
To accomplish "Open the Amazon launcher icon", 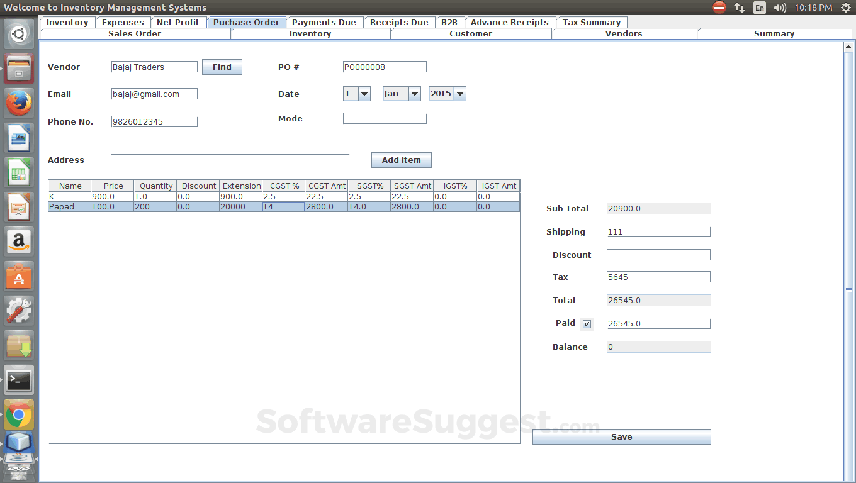I will (x=19, y=241).
